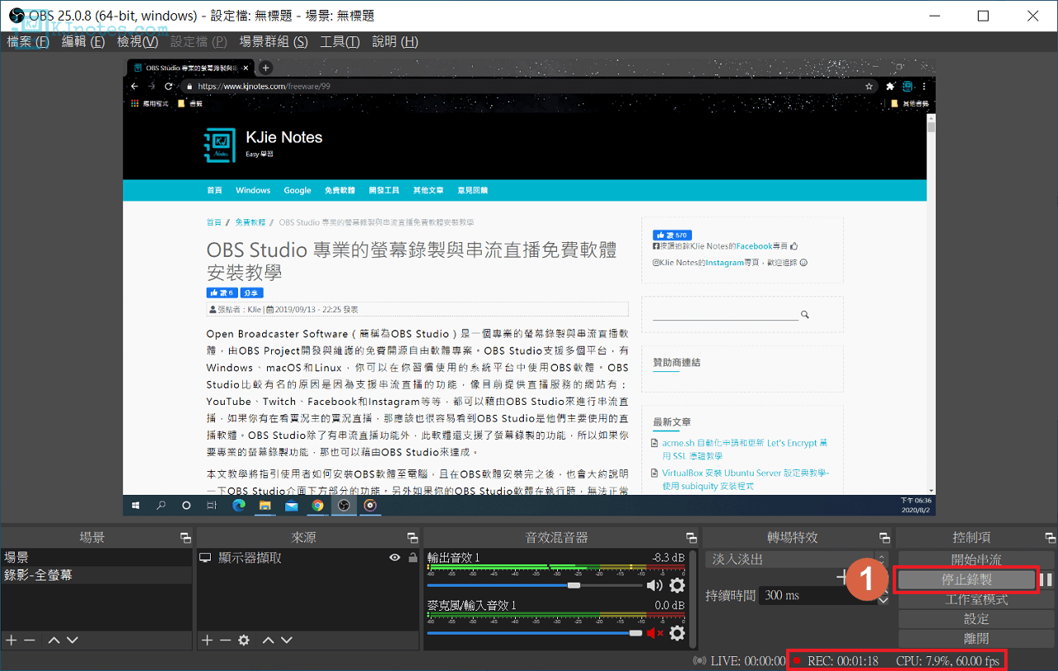
Task: Click the Chrome taskbar icon in the preview
Action: pos(317,505)
